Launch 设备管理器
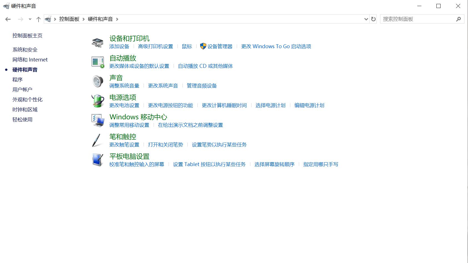The width and height of the screenshot is (468, 263). tap(220, 47)
